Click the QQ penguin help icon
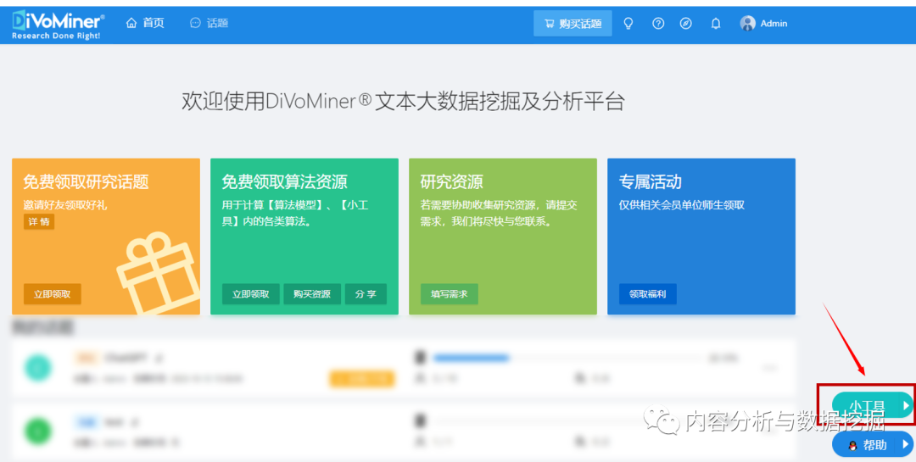The width and height of the screenshot is (916, 462). tap(853, 446)
